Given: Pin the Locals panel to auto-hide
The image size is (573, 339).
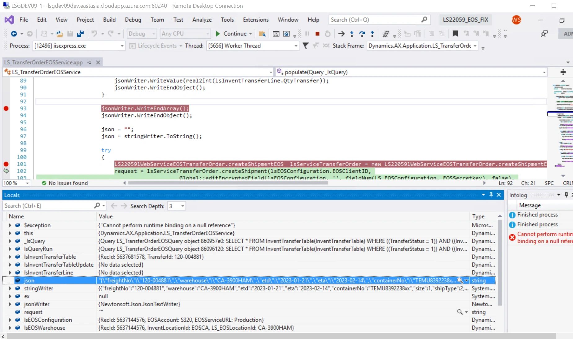Looking at the screenshot, I should point(491,195).
